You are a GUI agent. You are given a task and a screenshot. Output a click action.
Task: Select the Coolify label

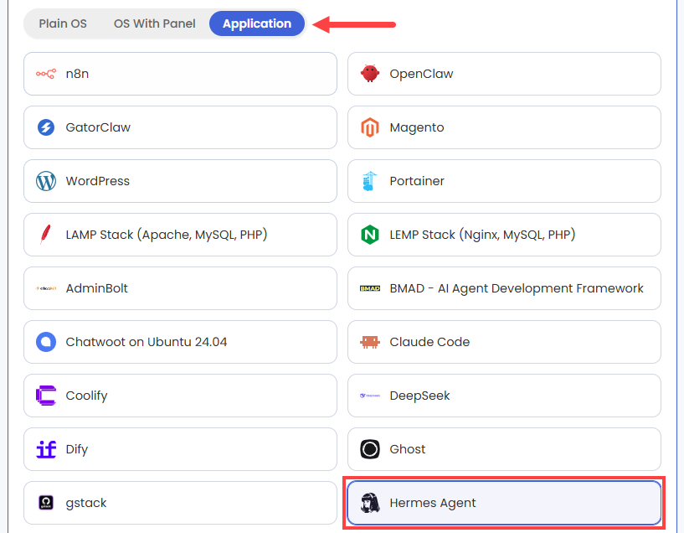point(87,396)
